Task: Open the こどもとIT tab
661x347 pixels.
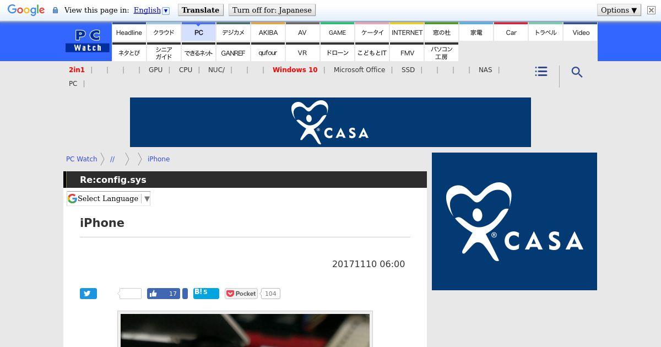Action: [x=372, y=52]
